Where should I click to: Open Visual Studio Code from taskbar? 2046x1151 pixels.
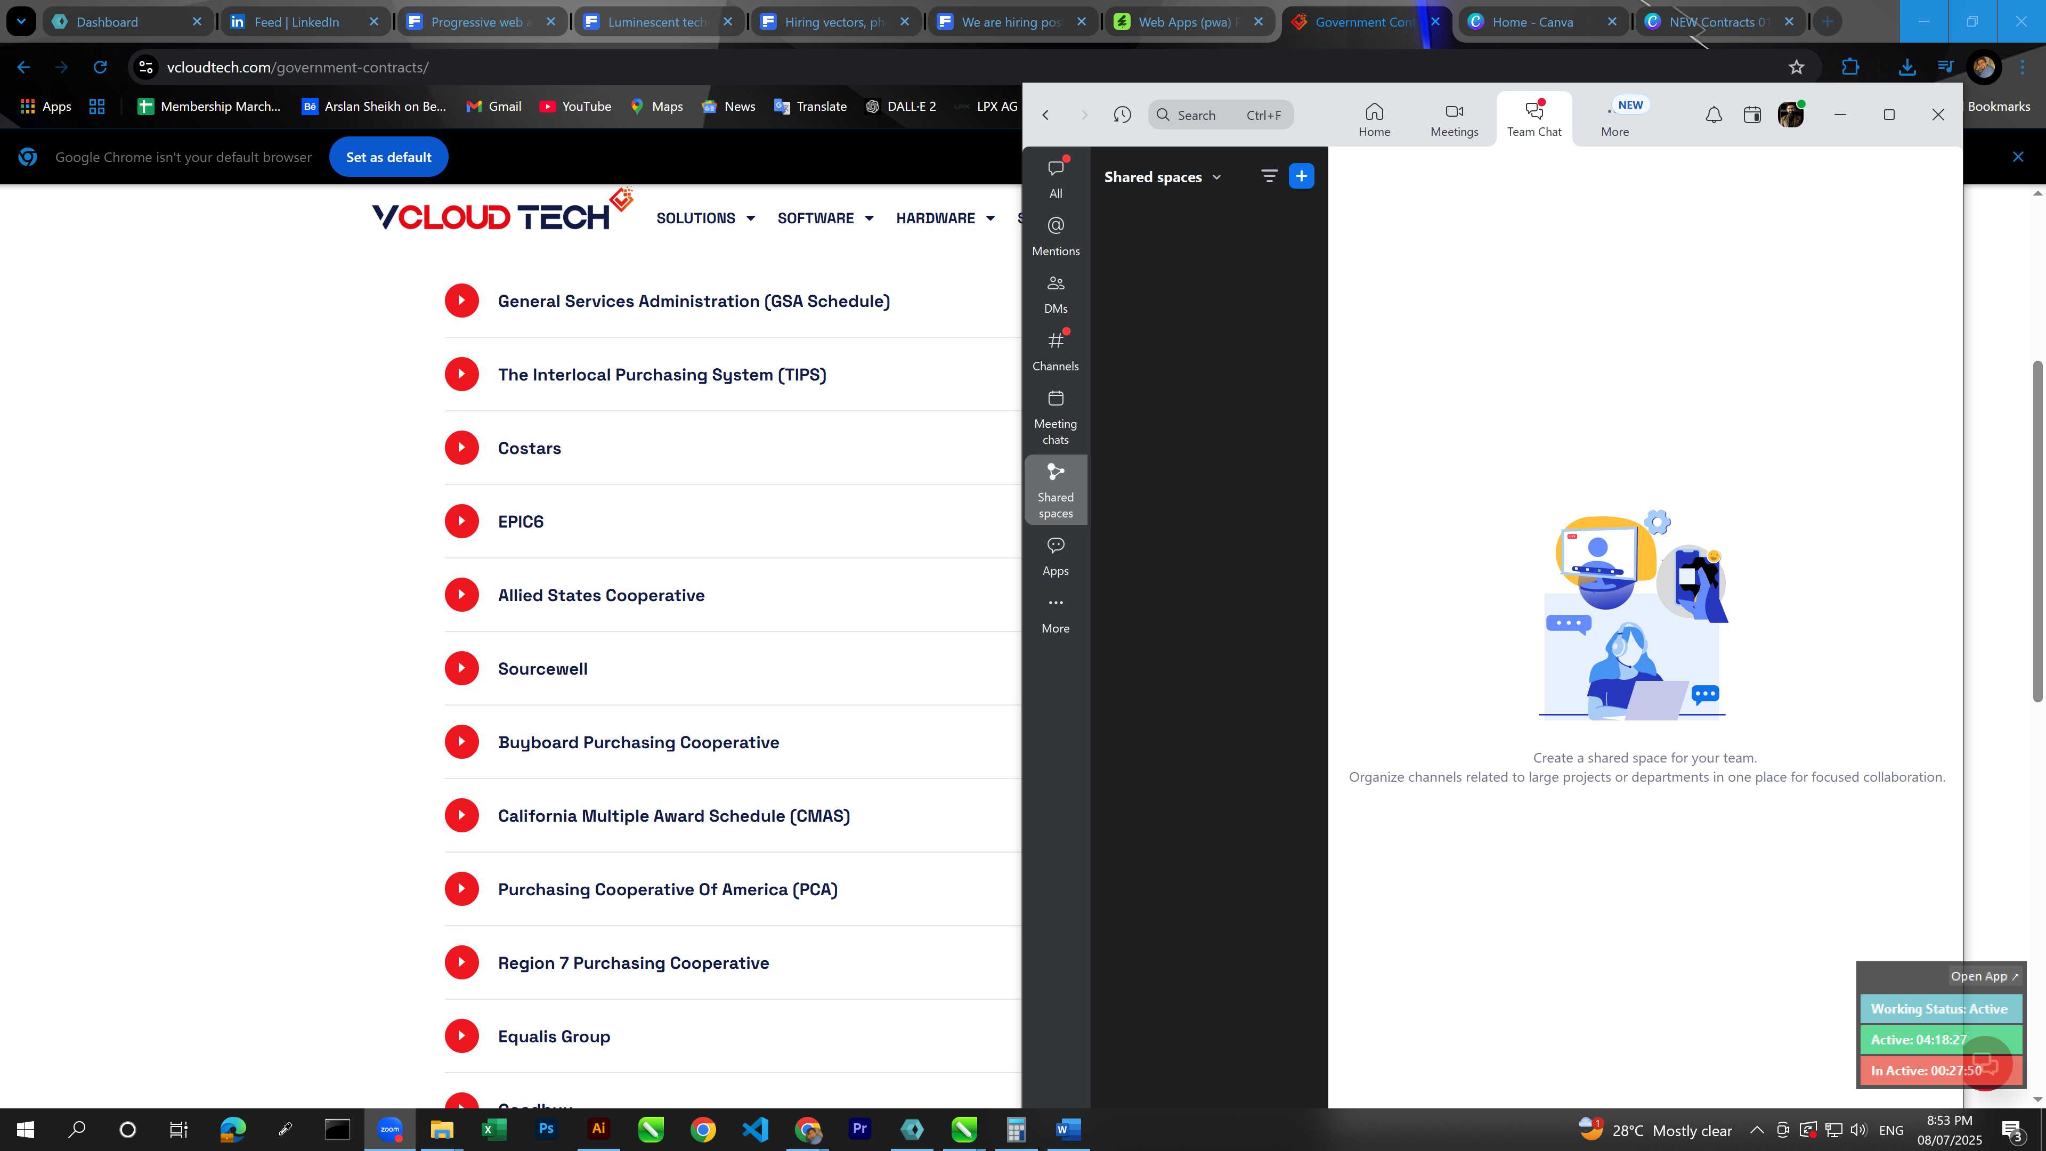click(x=756, y=1129)
